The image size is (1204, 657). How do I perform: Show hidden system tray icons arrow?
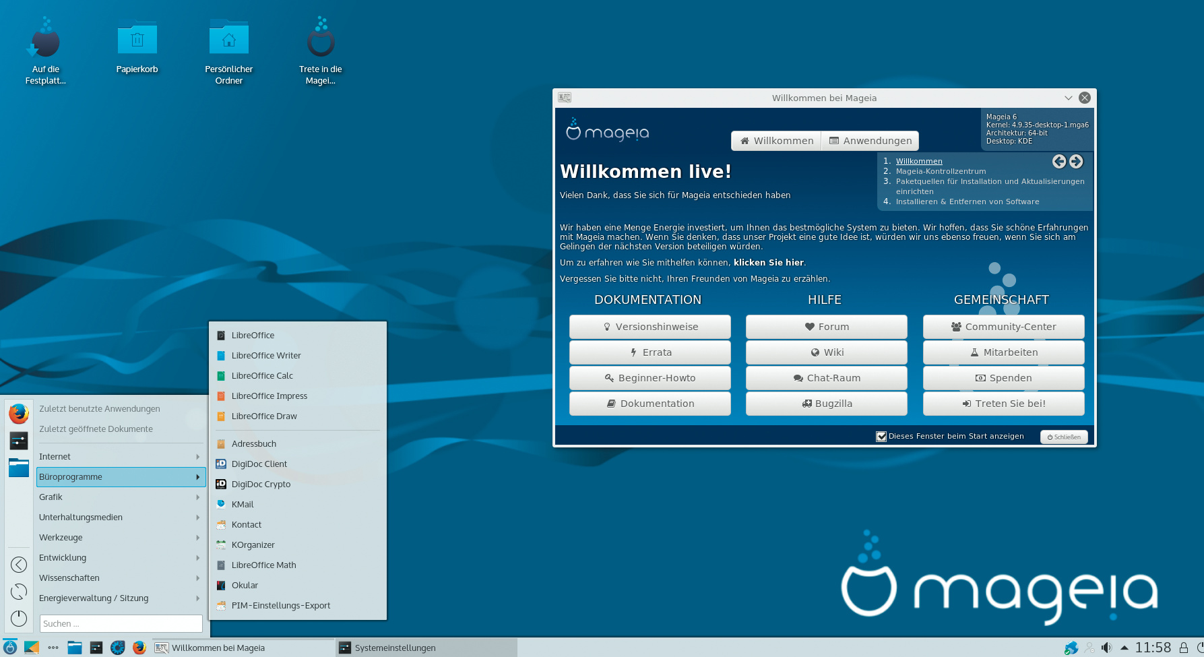coord(1124,648)
